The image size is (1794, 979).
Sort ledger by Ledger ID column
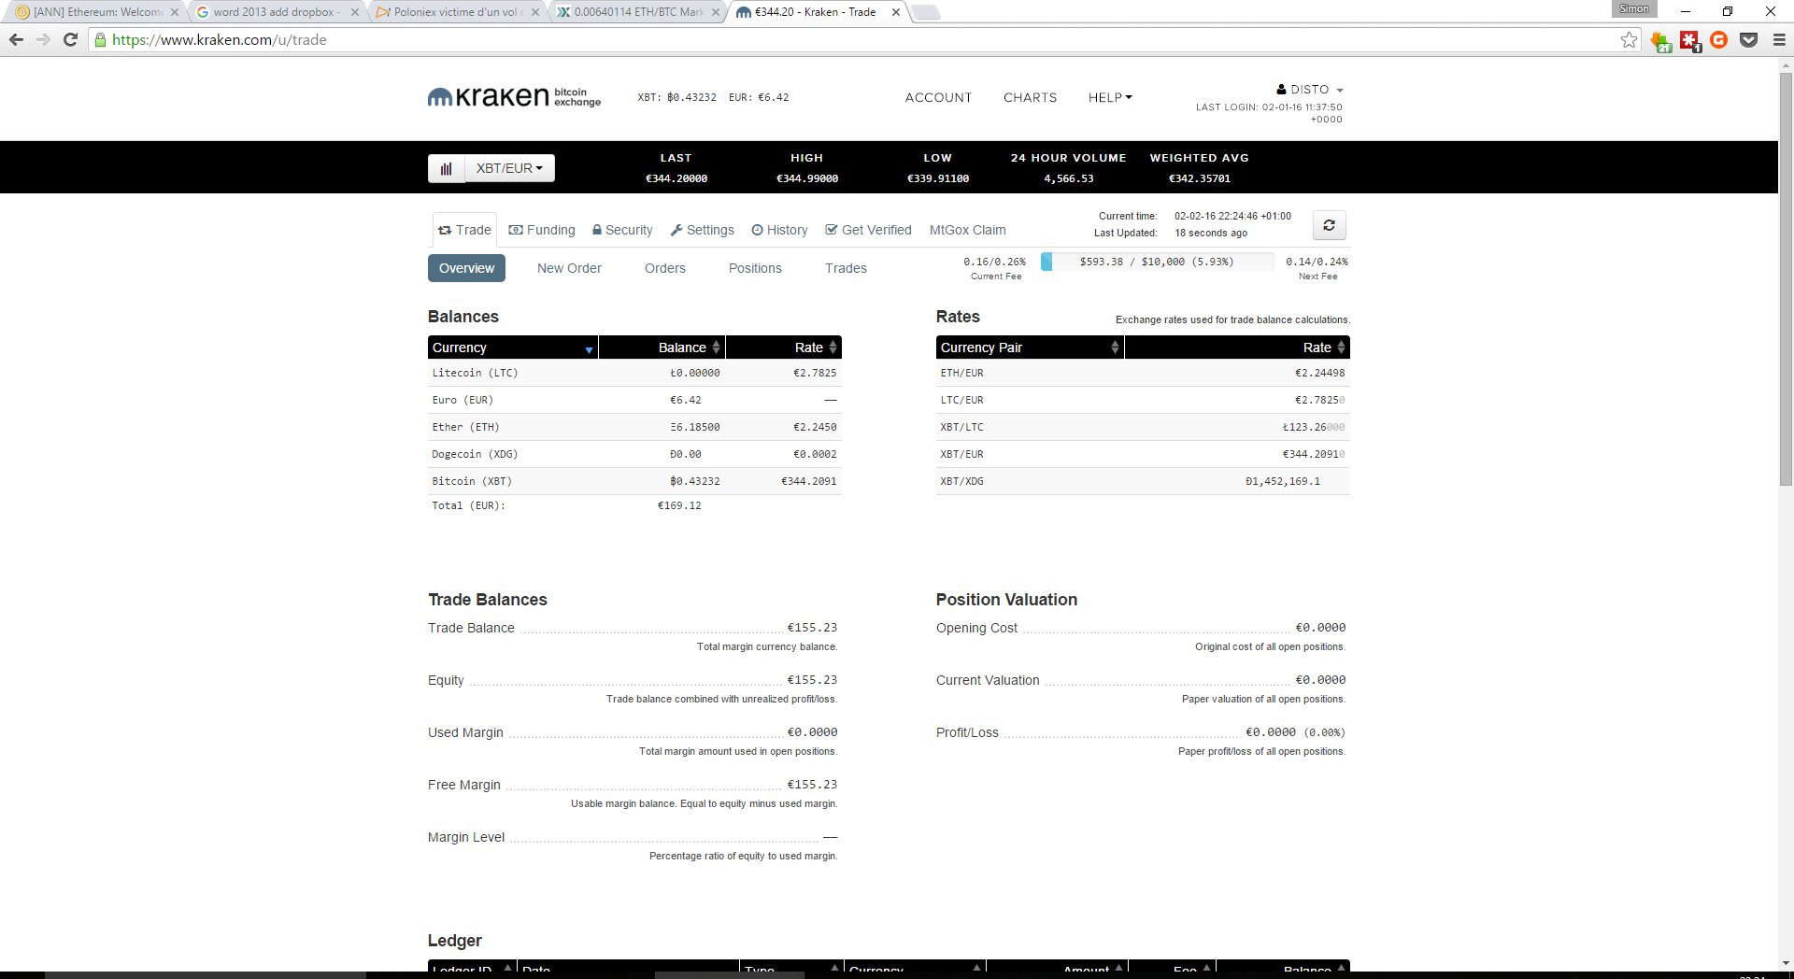point(472,968)
